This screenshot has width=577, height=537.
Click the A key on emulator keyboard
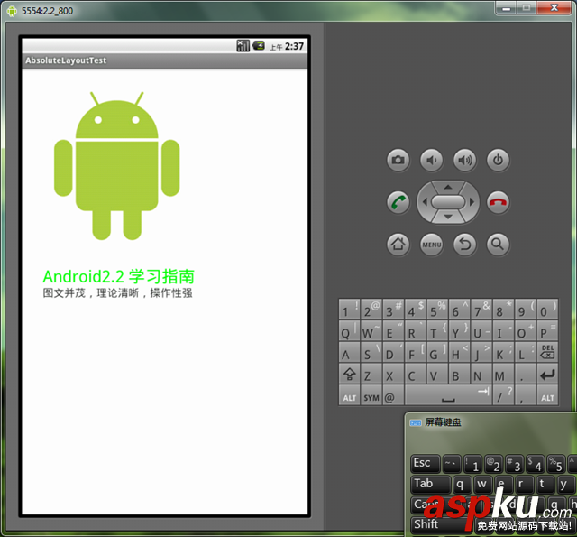tap(349, 352)
